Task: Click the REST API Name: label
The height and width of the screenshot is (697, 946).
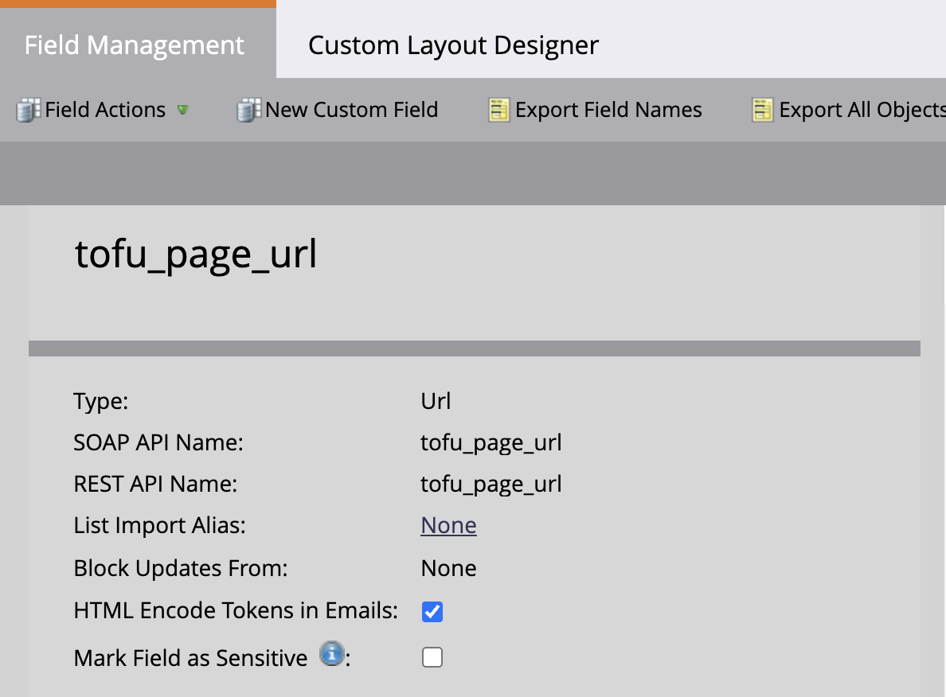Action: click(x=155, y=485)
